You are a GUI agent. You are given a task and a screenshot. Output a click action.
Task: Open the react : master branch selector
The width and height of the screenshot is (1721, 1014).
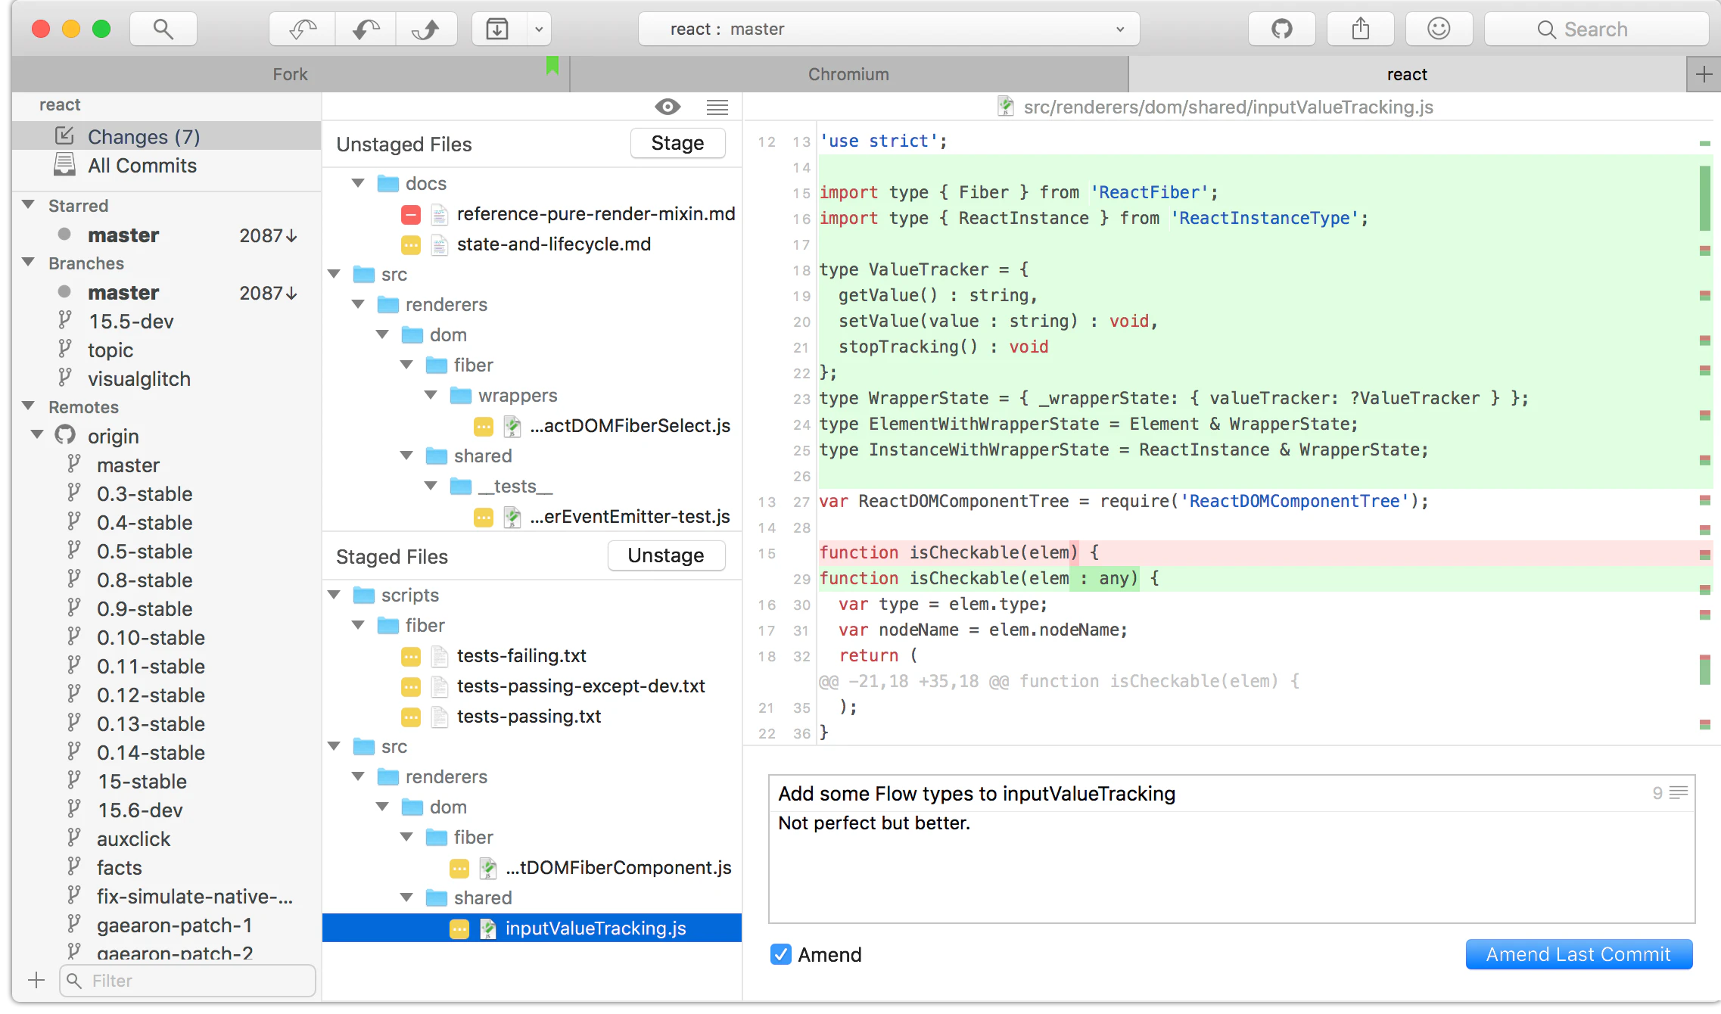click(889, 30)
